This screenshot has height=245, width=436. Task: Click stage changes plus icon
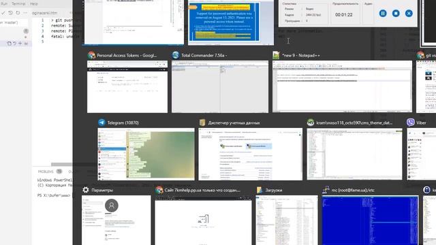20,44
